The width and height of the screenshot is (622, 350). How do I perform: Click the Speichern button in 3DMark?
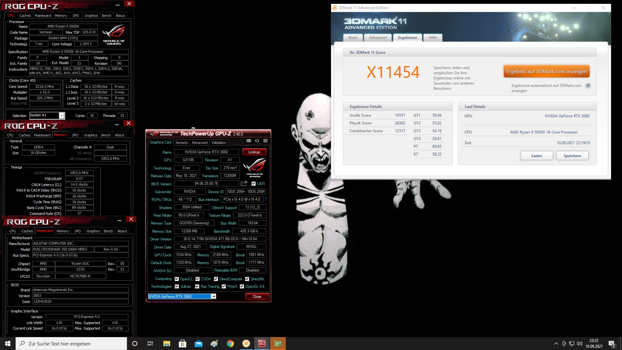[x=572, y=156]
